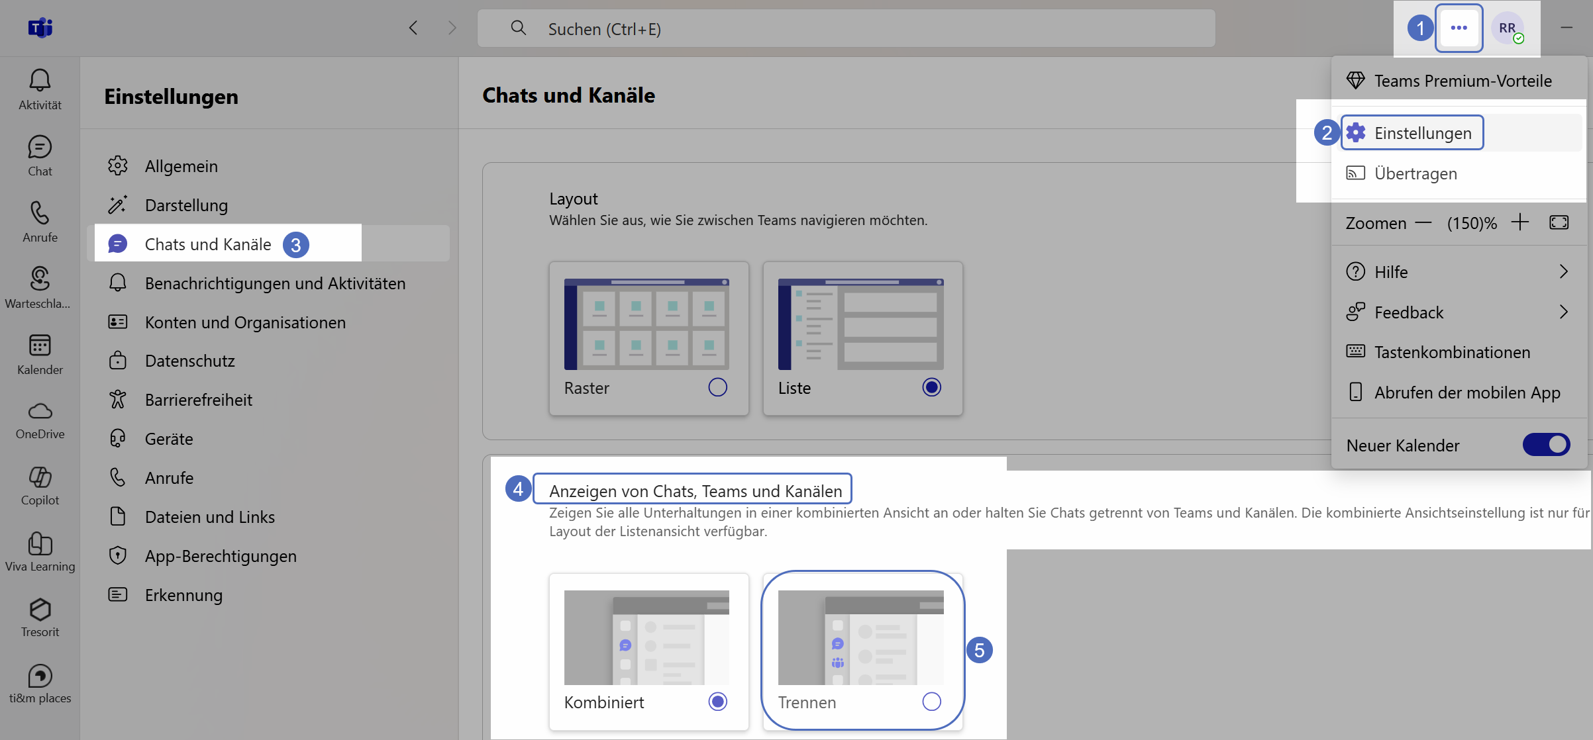Open Dateien und Links settings
1593x740 pixels.
(268, 517)
